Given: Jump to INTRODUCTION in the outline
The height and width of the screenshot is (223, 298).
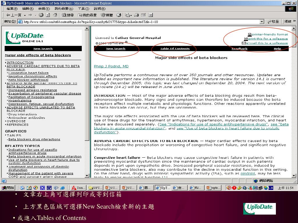Looking at the screenshot, I should 20,63.
